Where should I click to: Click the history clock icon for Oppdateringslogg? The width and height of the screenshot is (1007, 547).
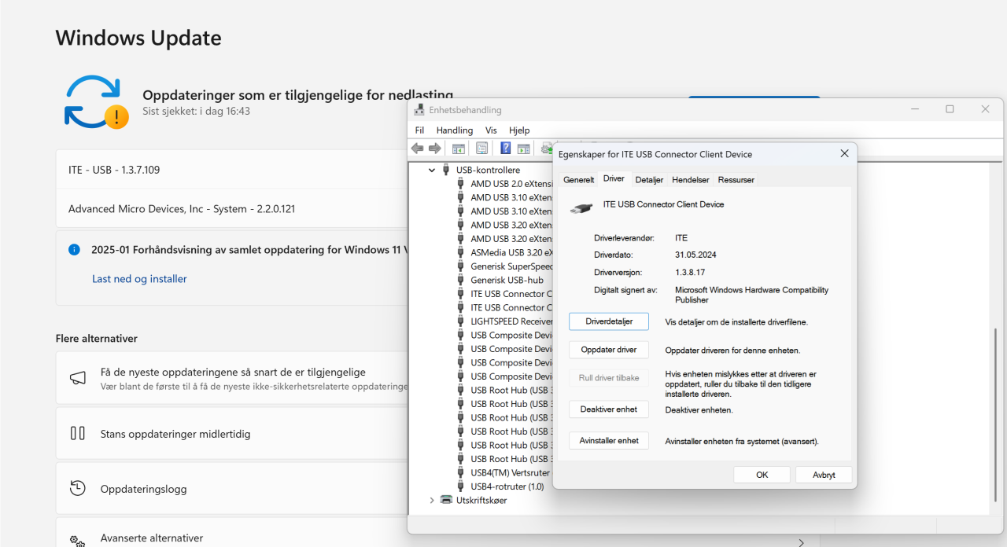[77, 488]
